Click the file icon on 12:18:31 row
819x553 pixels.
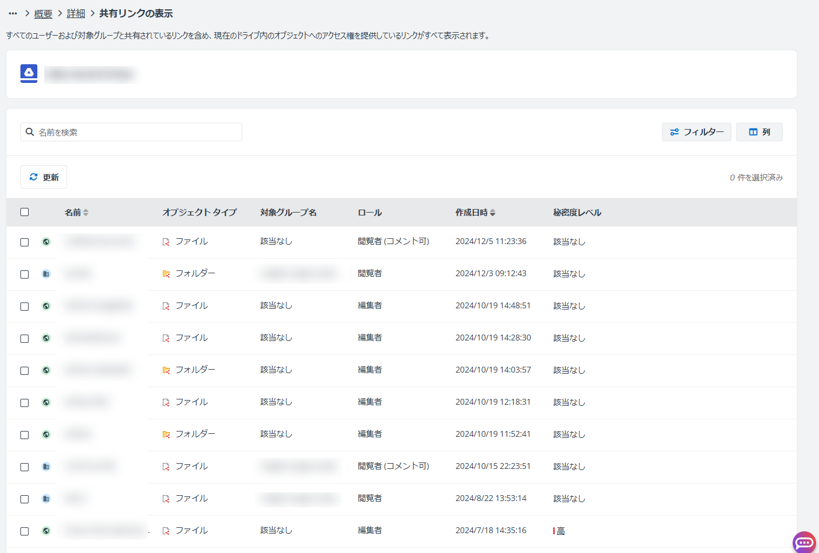click(166, 402)
